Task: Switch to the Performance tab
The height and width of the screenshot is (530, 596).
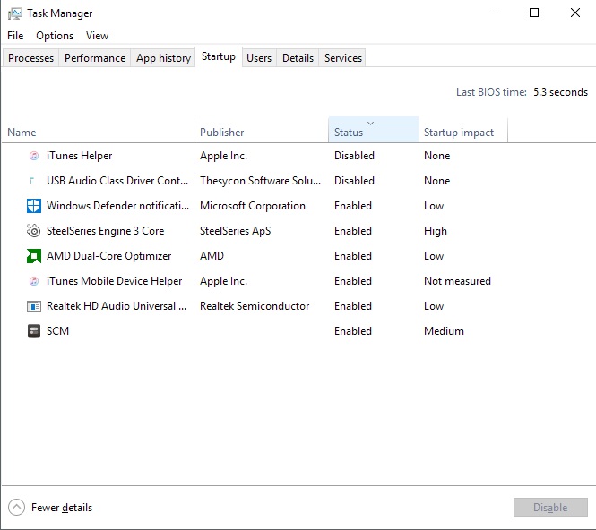Action: point(95,58)
